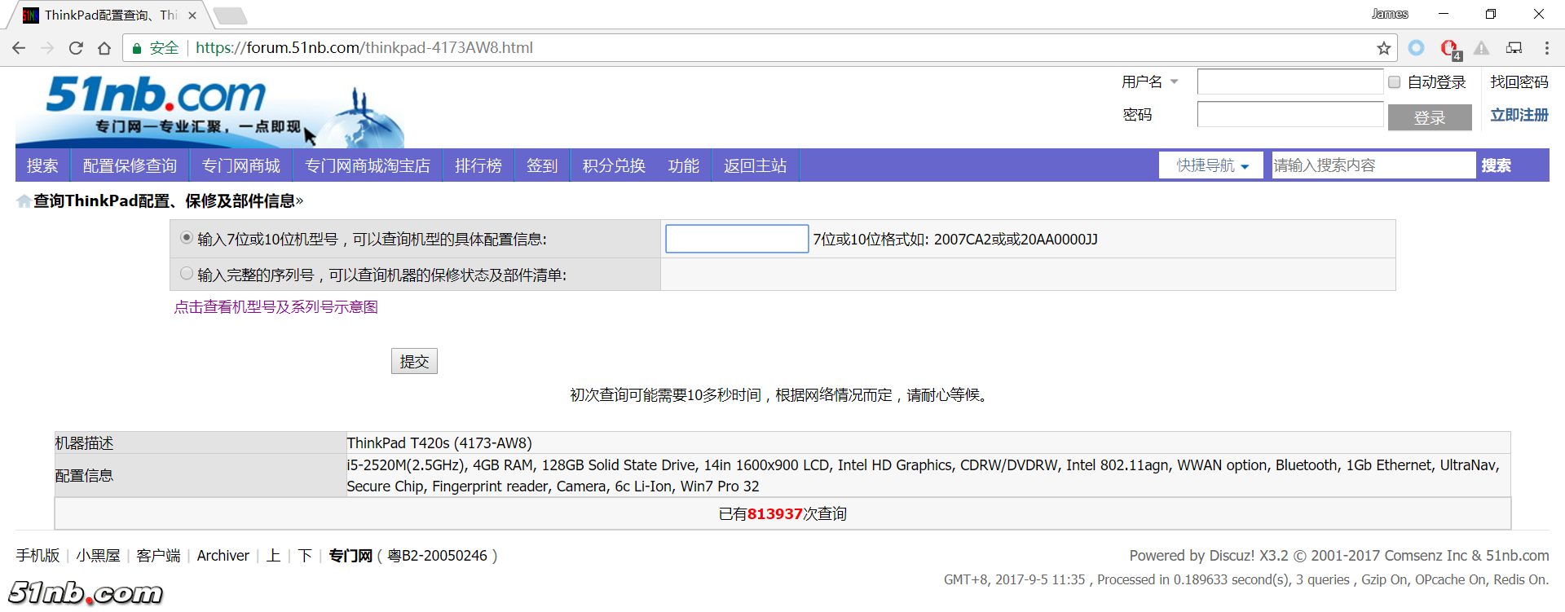Click the 51nb.com footer logo image
Screen dimensions: 1565x612
tap(86, 592)
